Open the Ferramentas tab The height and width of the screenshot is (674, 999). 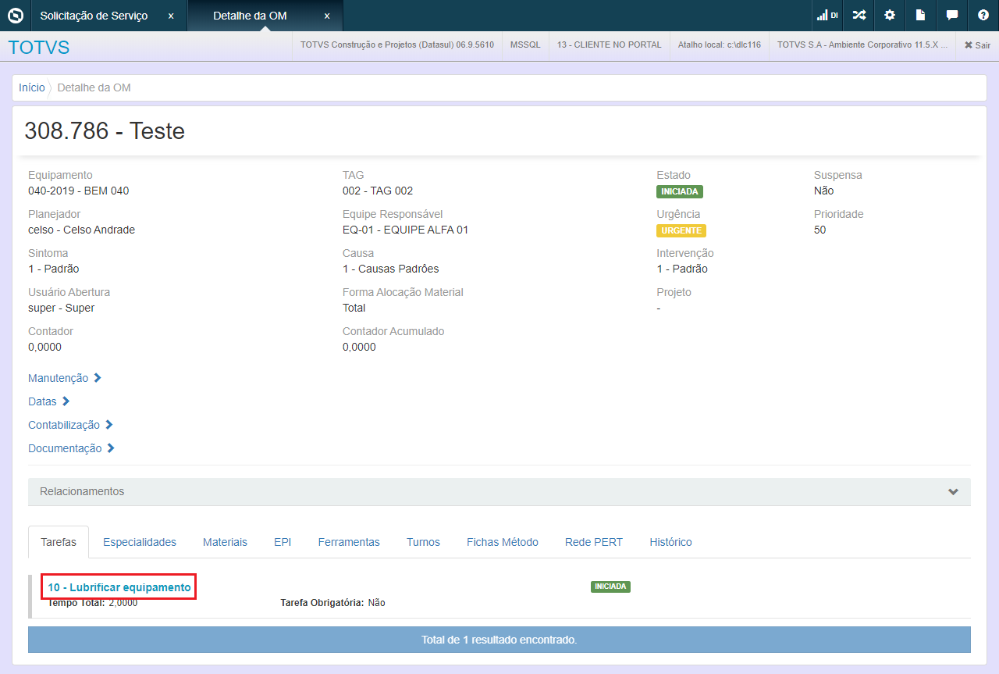[349, 542]
